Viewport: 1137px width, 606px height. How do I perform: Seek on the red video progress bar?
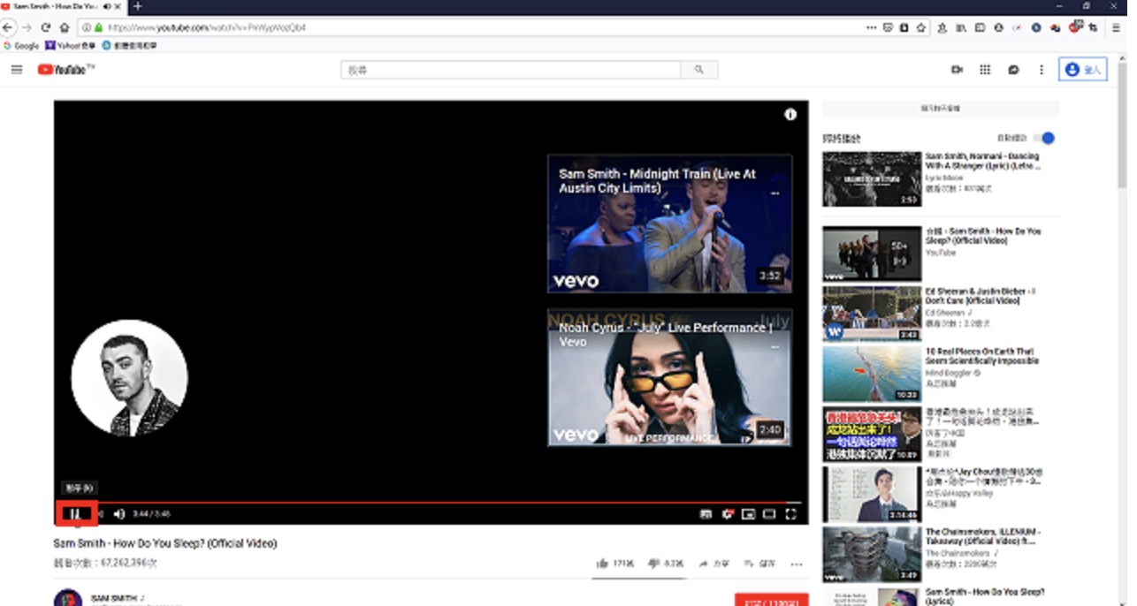(x=431, y=502)
